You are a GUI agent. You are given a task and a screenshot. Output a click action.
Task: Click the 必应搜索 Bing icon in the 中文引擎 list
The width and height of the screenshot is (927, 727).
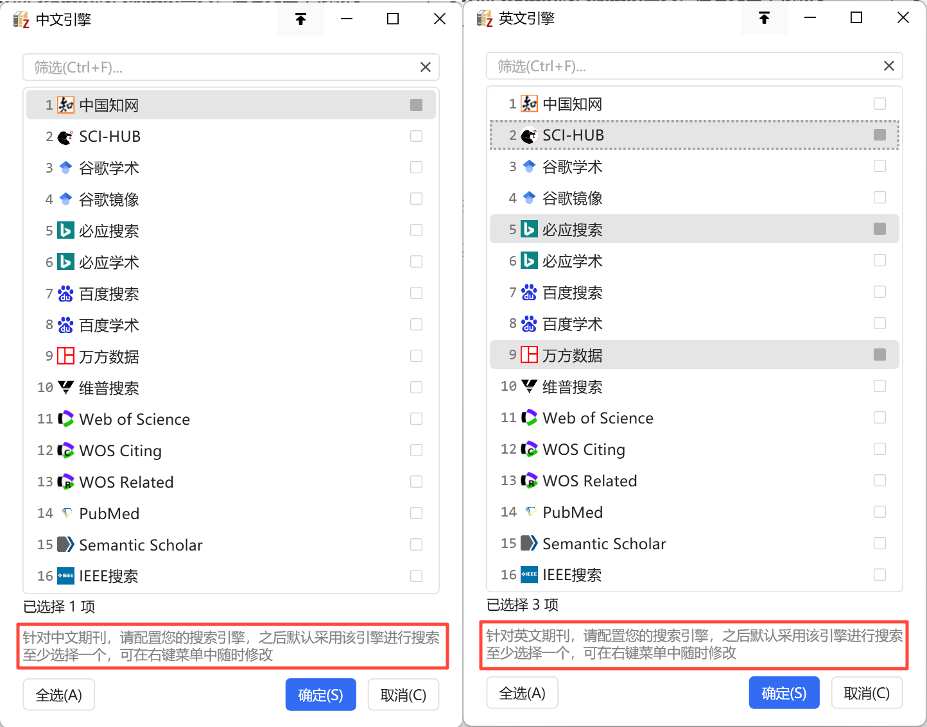[65, 230]
